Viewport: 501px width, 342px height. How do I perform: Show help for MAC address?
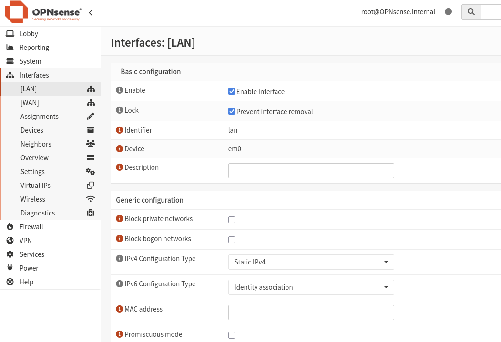[120, 309]
